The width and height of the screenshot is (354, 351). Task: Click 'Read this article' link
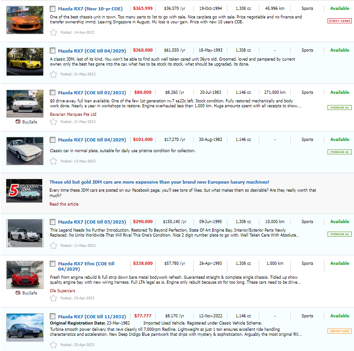(64, 204)
